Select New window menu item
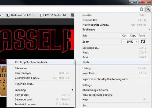The width and height of the screenshot is (152, 108). (x=113, y=20)
